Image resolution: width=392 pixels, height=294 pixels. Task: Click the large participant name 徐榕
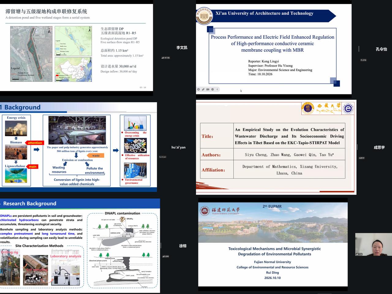(183, 246)
